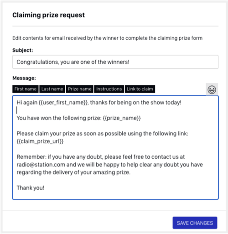Insert the Link to claim tag
This screenshot has width=228, height=234.
140,89
